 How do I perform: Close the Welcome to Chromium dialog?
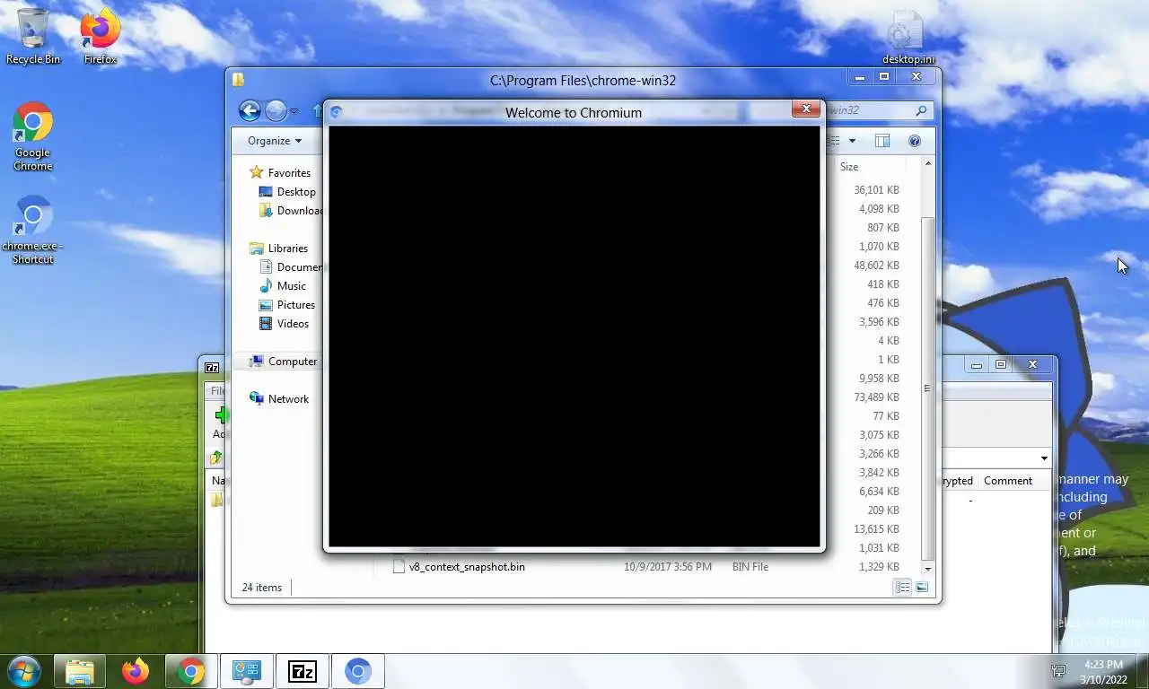pos(806,109)
